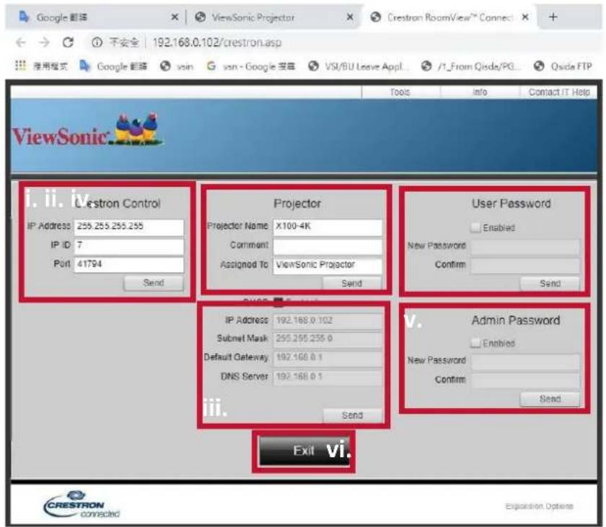Close the Google Translate tab
606x527 pixels.
(175, 17)
